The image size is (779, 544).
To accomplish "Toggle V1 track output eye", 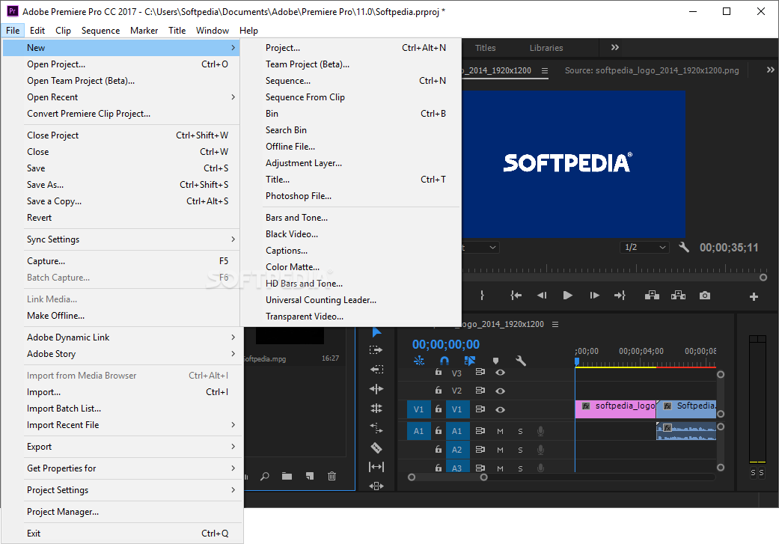I will coord(501,410).
